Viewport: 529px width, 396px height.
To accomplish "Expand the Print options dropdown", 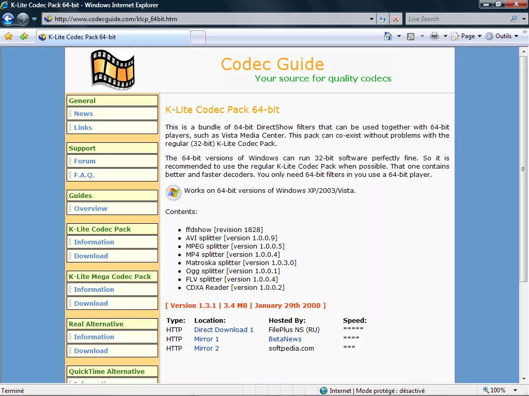I will (x=445, y=37).
